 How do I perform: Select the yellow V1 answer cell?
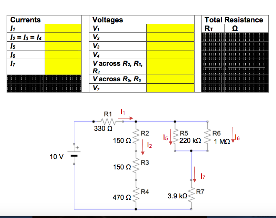click(x=170, y=28)
